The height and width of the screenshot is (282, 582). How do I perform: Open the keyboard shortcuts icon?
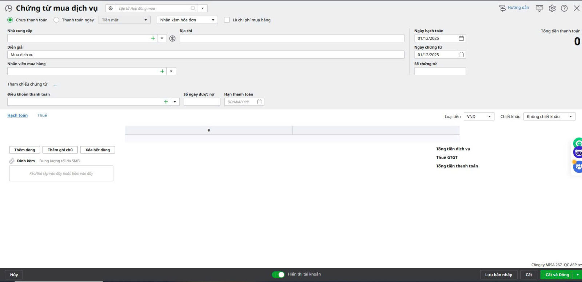539,8
